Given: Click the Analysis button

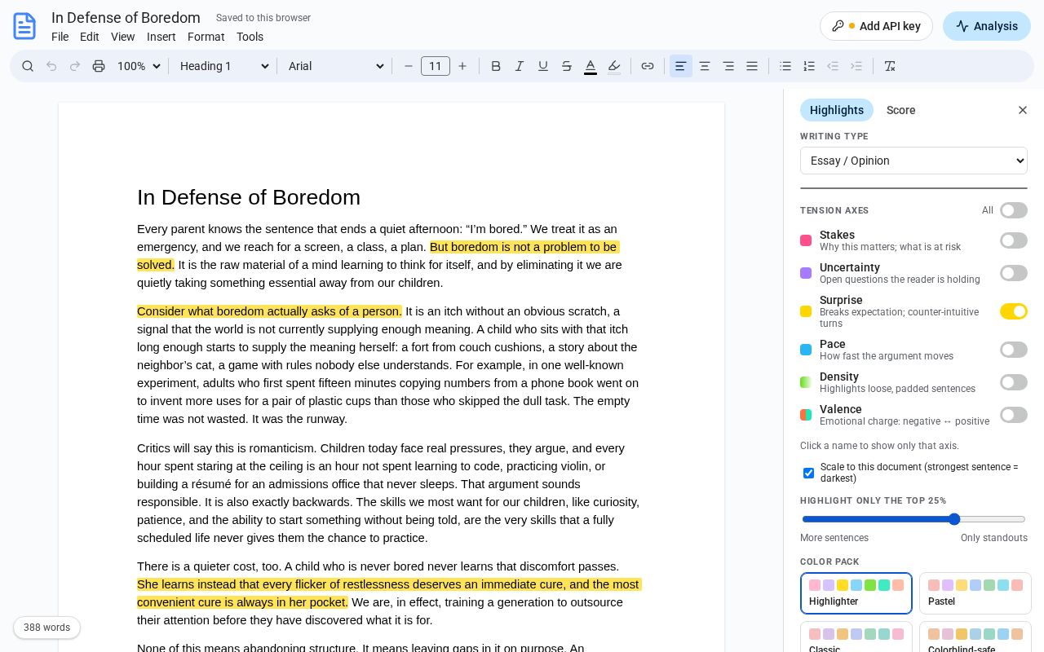Looking at the screenshot, I should [987, 26].
